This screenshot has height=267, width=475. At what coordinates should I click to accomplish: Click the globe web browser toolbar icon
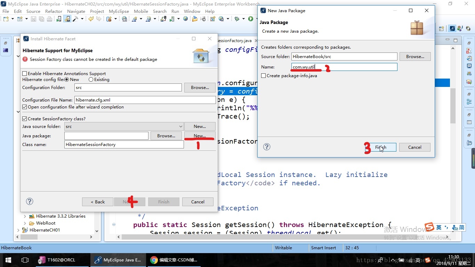pos(185,19)
